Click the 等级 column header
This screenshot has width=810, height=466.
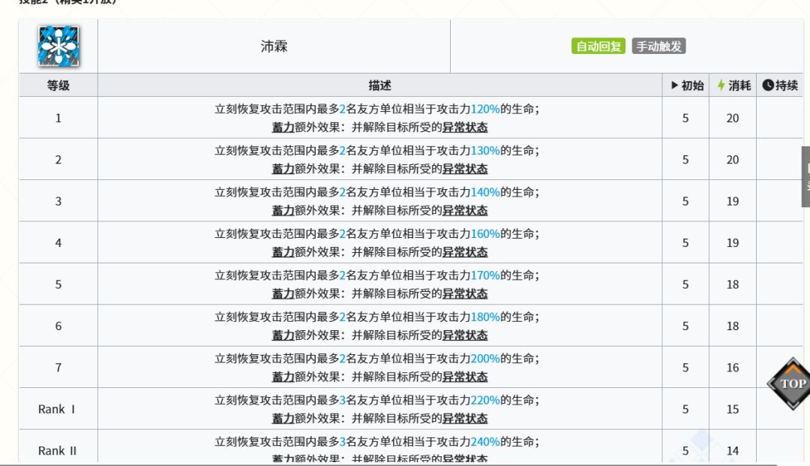click(58, 86)
